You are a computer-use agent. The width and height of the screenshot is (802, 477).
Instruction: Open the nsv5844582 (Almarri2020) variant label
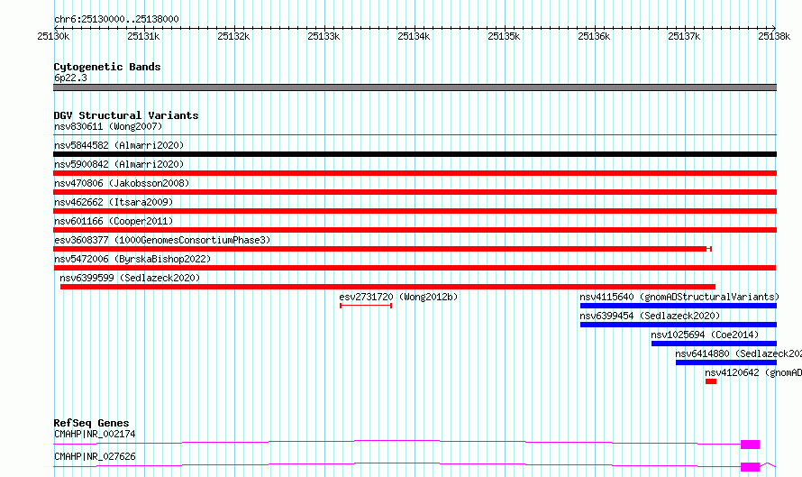click(119, 145)
